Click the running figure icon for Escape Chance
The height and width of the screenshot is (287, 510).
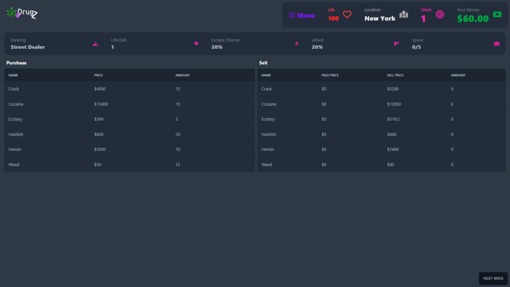coord(297,44)
